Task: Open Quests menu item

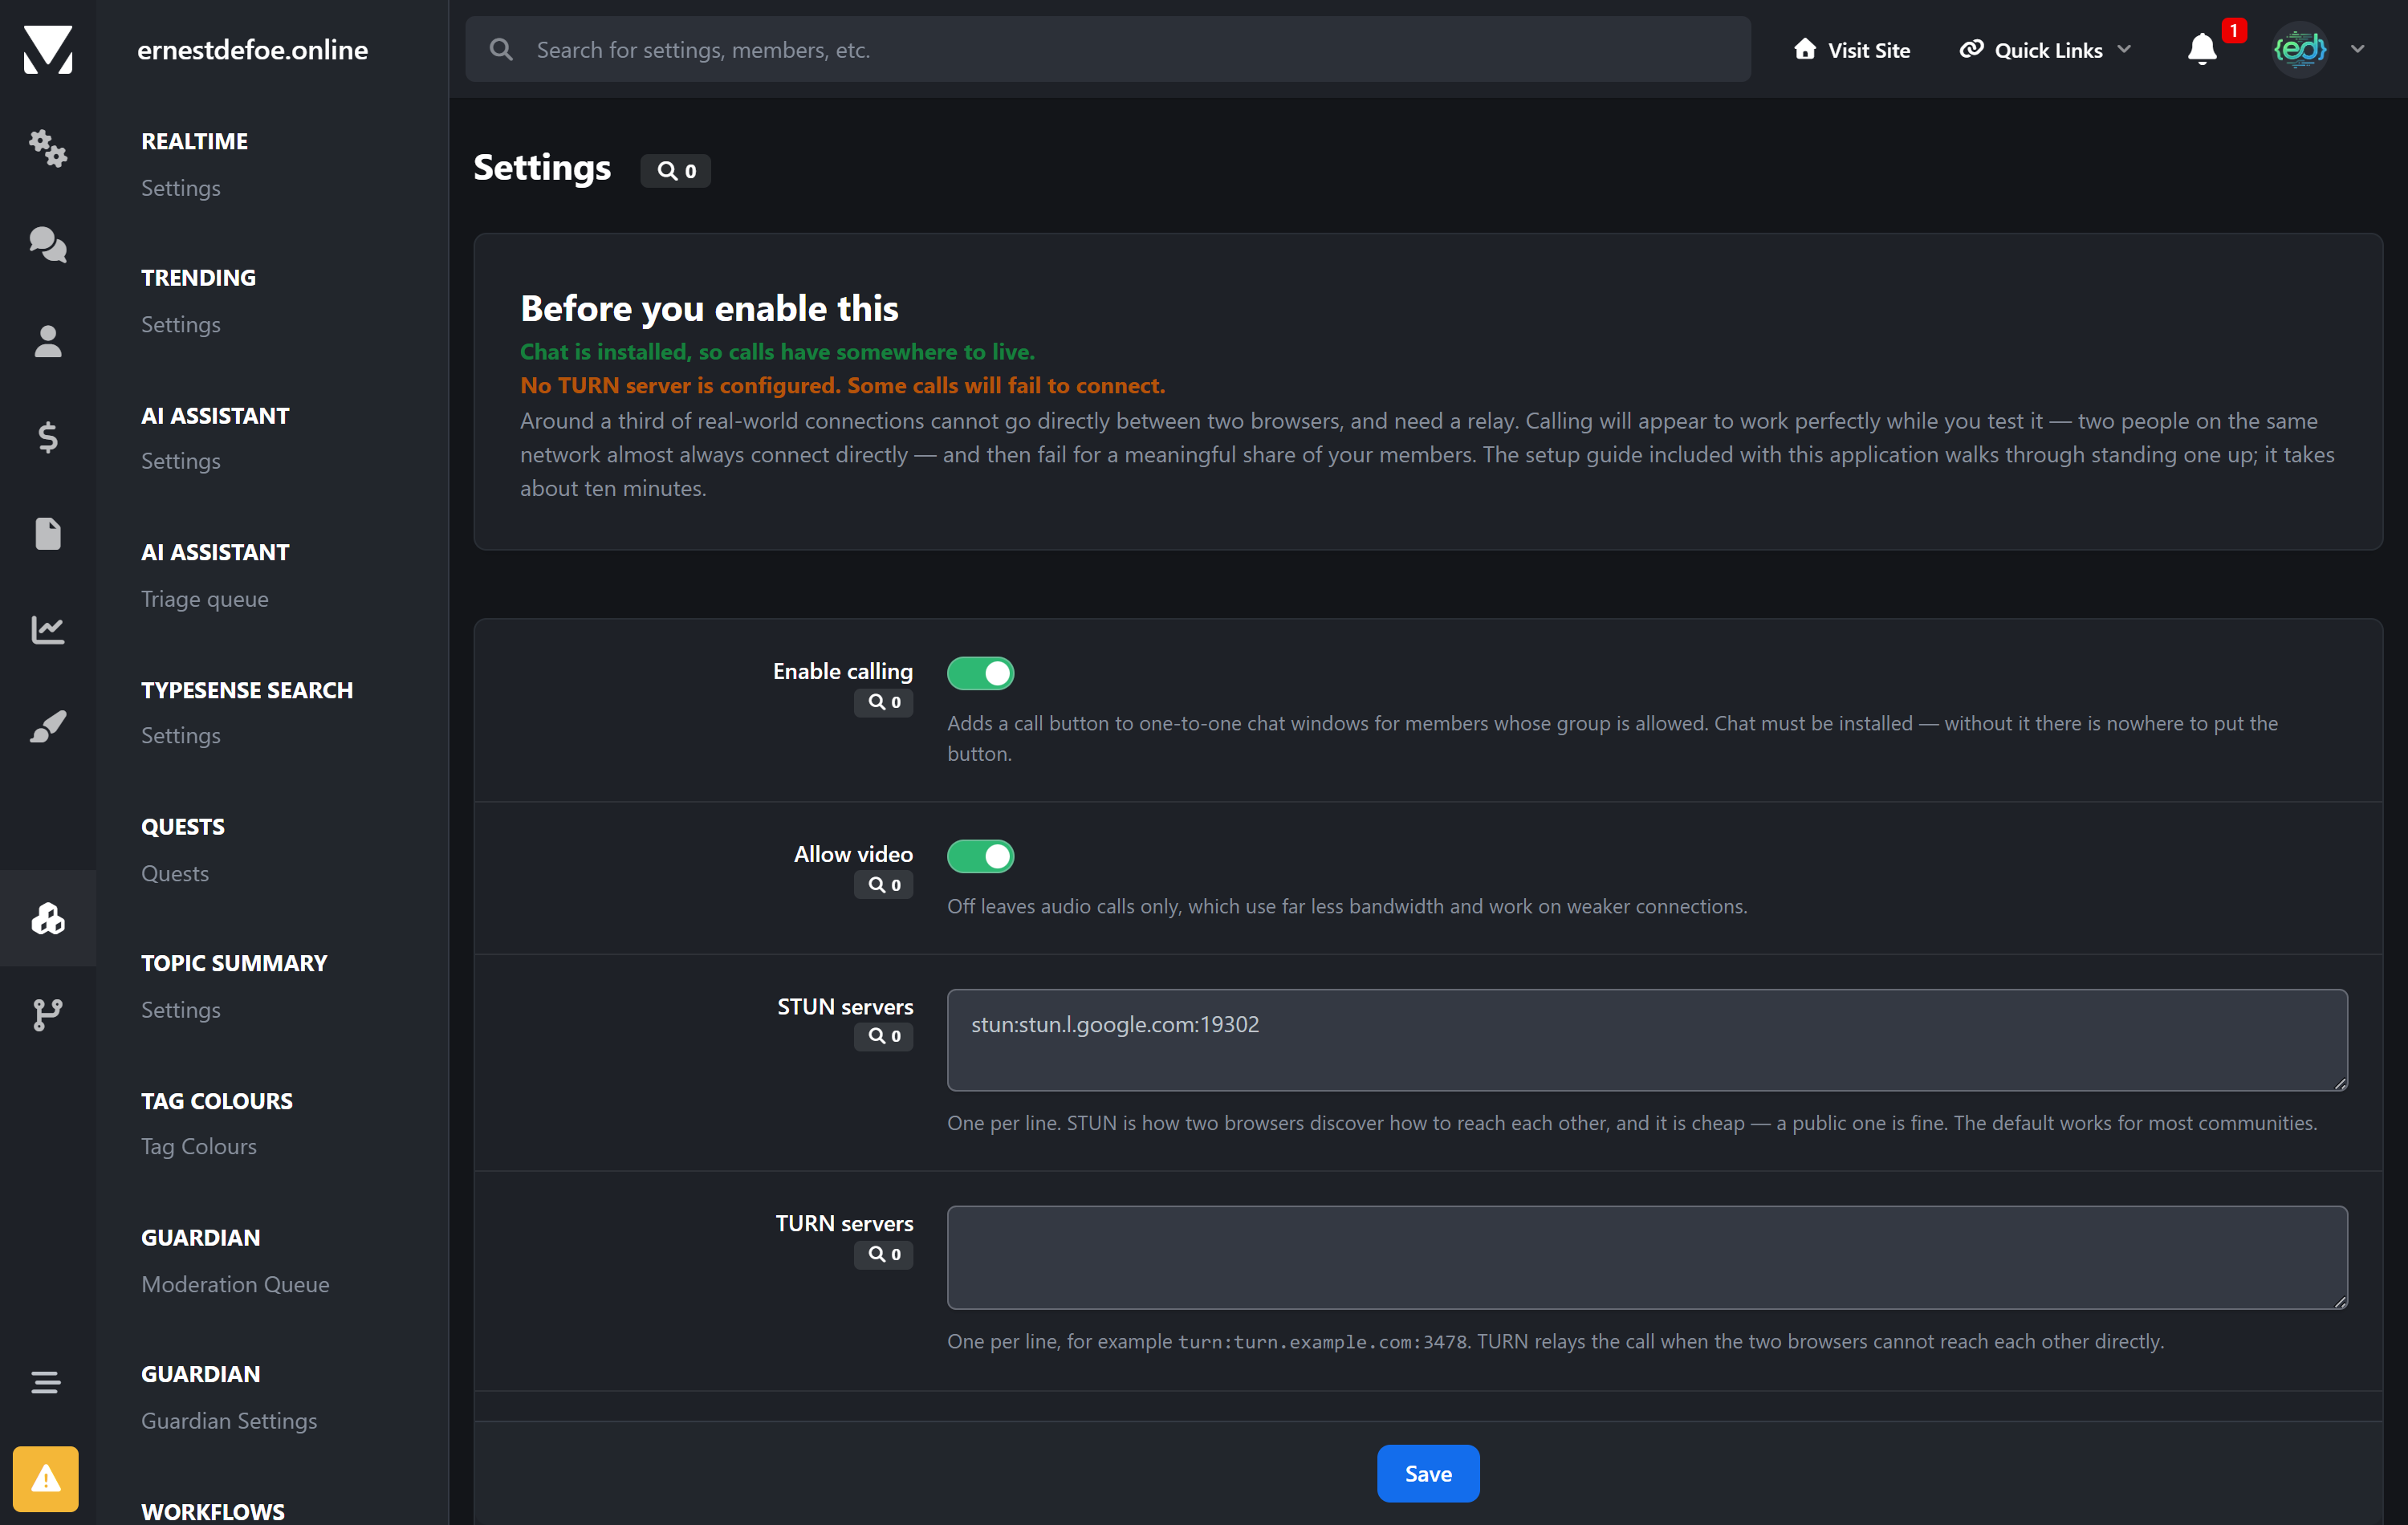Action: [x=175, y=873]
